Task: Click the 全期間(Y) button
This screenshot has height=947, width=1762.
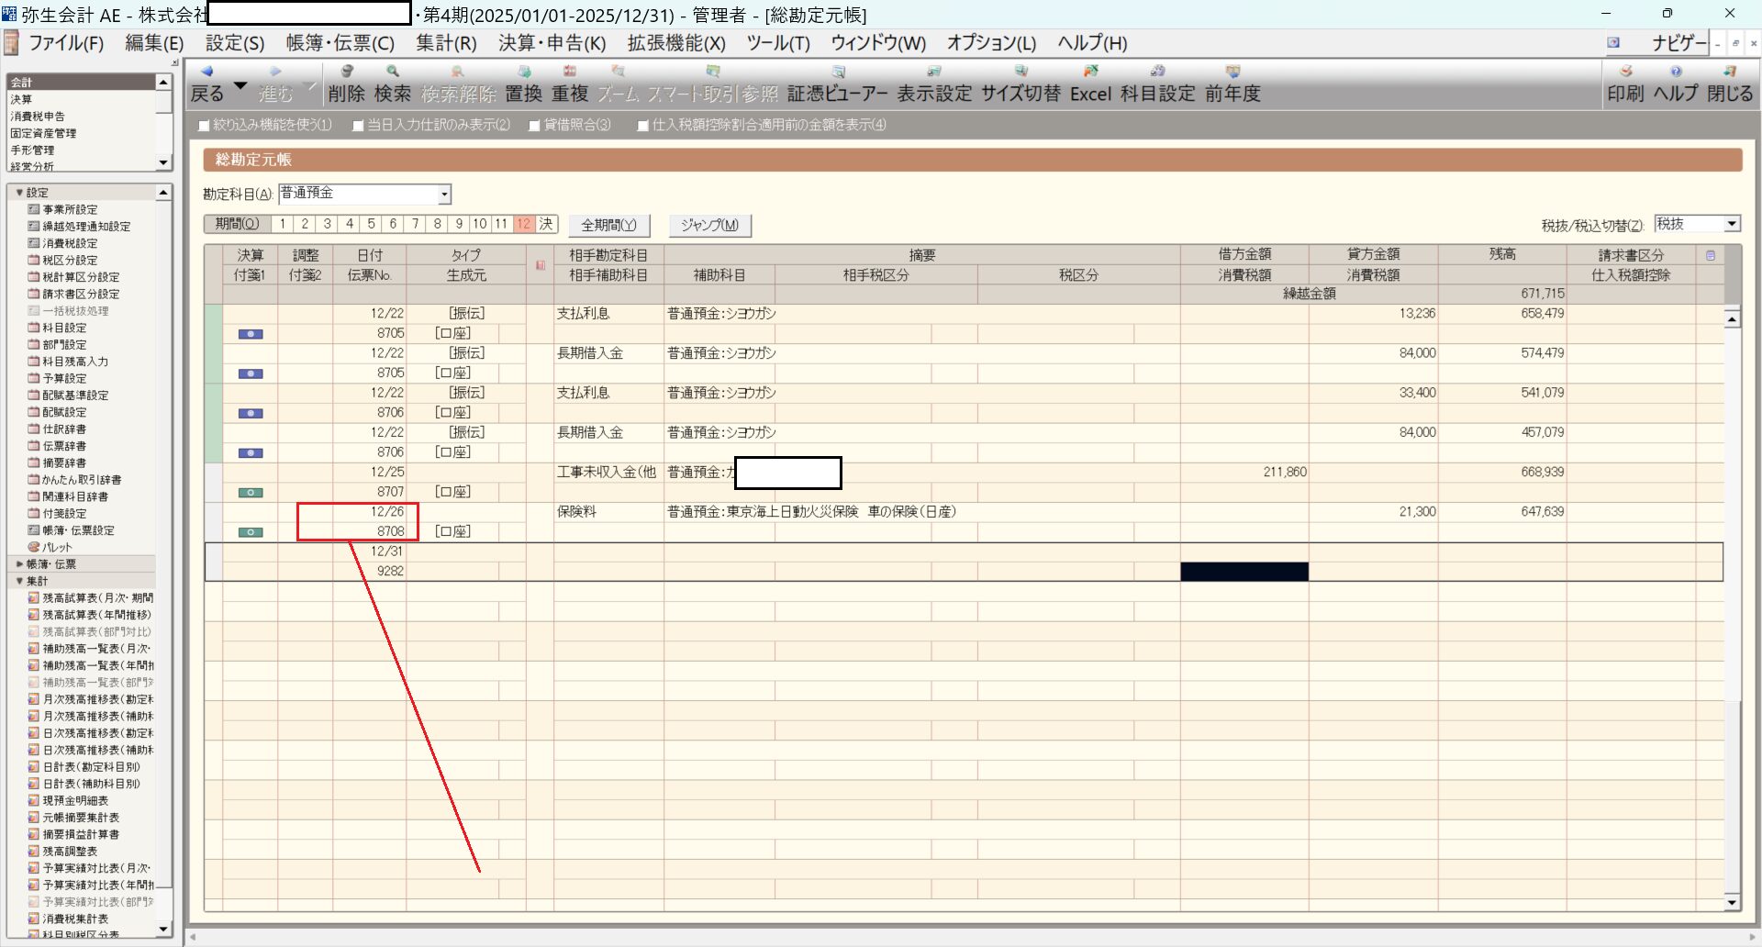Action: pyautogui.click(x=608, y=225)
